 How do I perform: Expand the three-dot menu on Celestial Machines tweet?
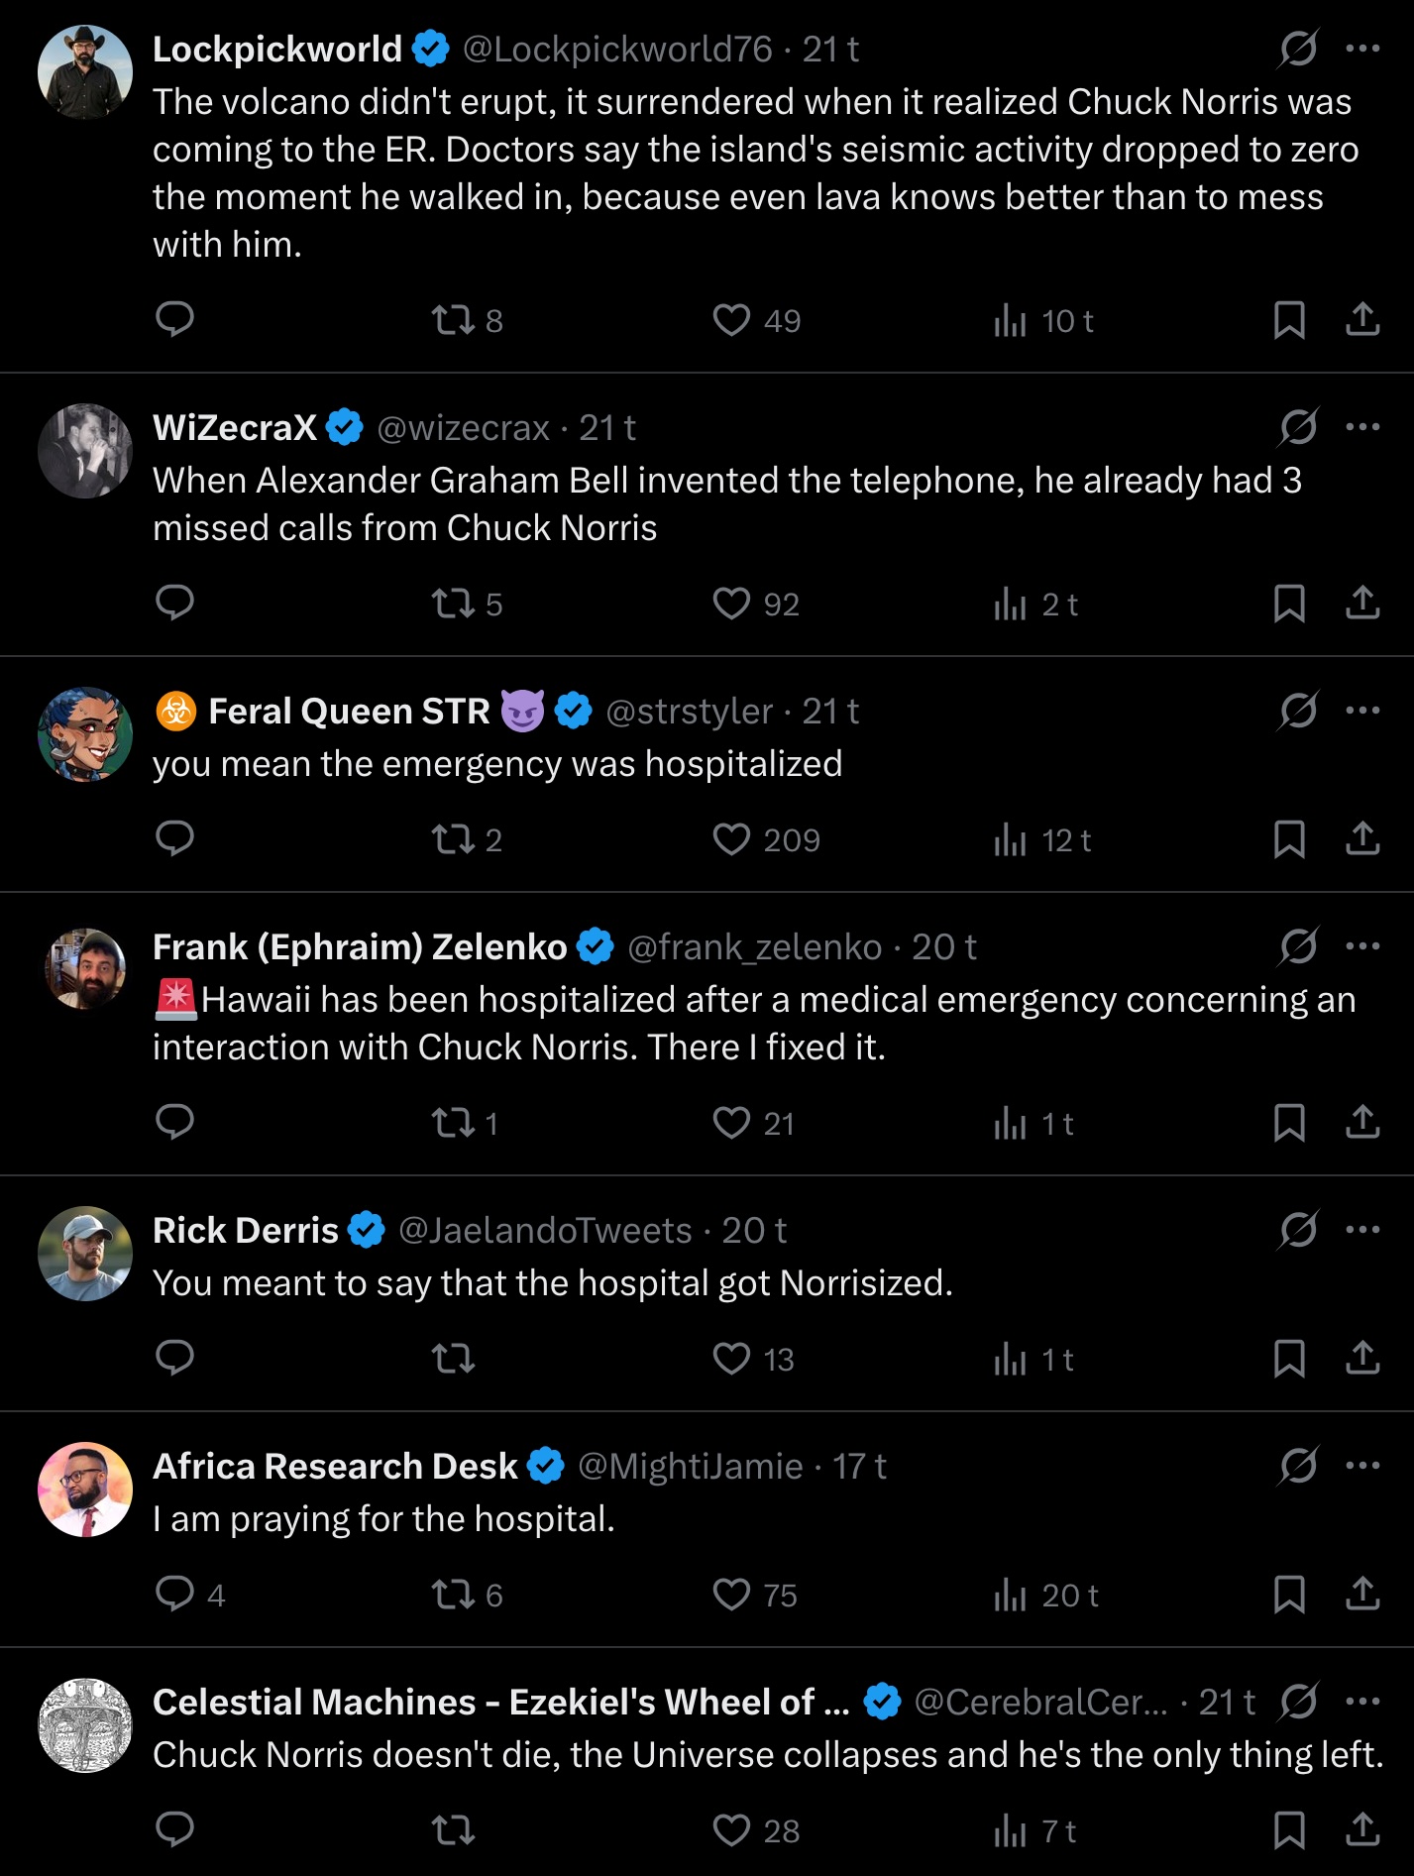[x=1362, y=1702]
